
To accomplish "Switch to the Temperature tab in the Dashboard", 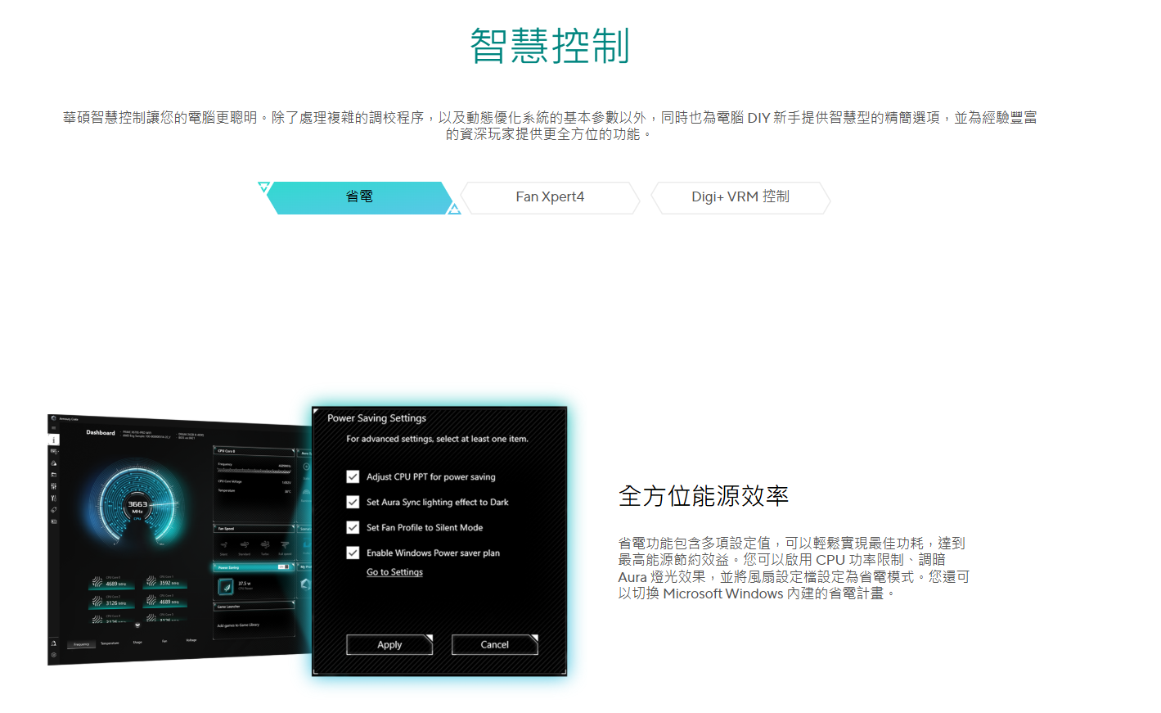I will pyautogui.click(x=110, y=643).
